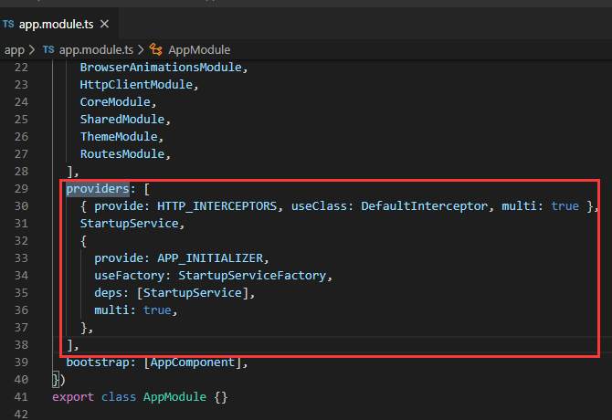Click line number 22 in the gutter
This screenshot has width=612, height=420.
click(x=21, y=68)
